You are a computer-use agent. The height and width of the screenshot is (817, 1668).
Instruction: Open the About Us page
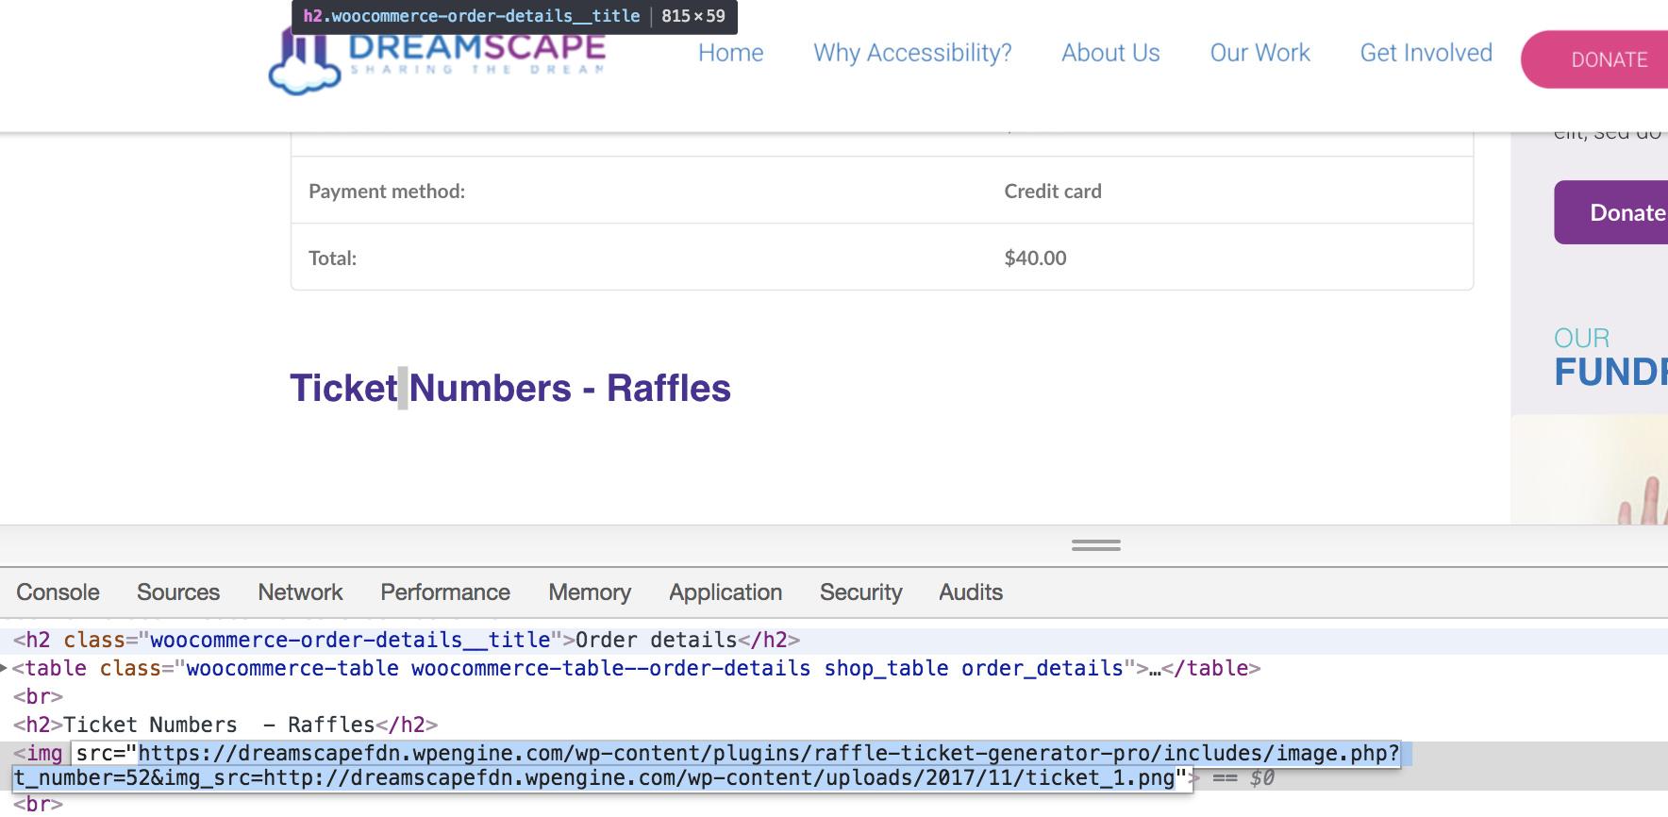[x=1109, y=53]
